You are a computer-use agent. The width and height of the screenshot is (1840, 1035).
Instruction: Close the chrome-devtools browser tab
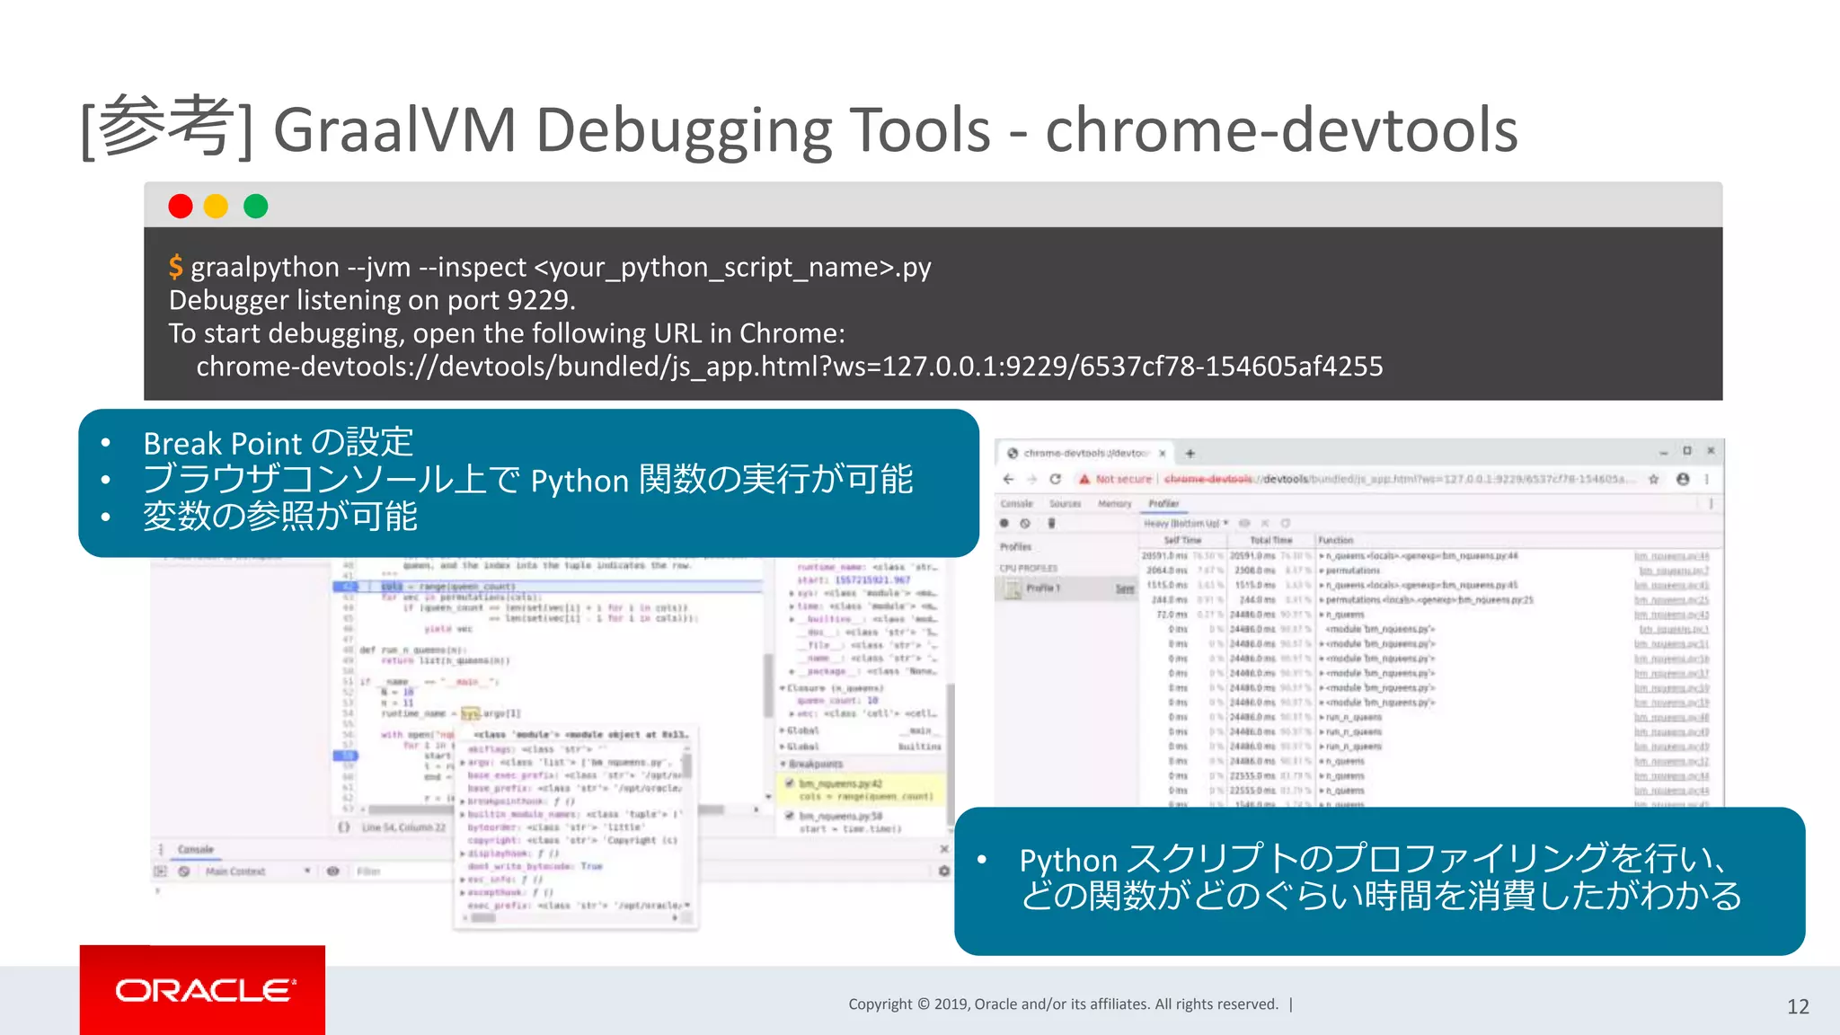(1162, 454)
